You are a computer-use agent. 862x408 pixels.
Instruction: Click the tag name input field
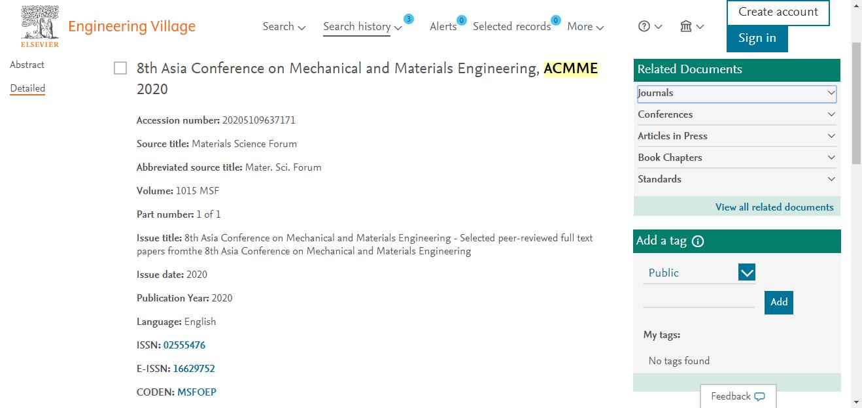tap(698, 300)
